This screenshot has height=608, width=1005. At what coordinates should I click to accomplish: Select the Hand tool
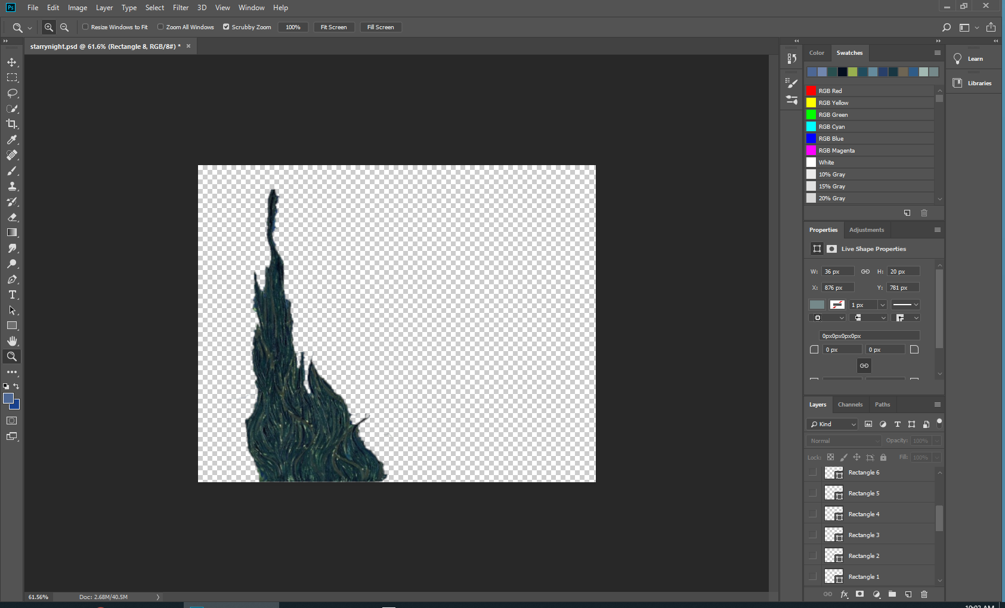point(12,341)
